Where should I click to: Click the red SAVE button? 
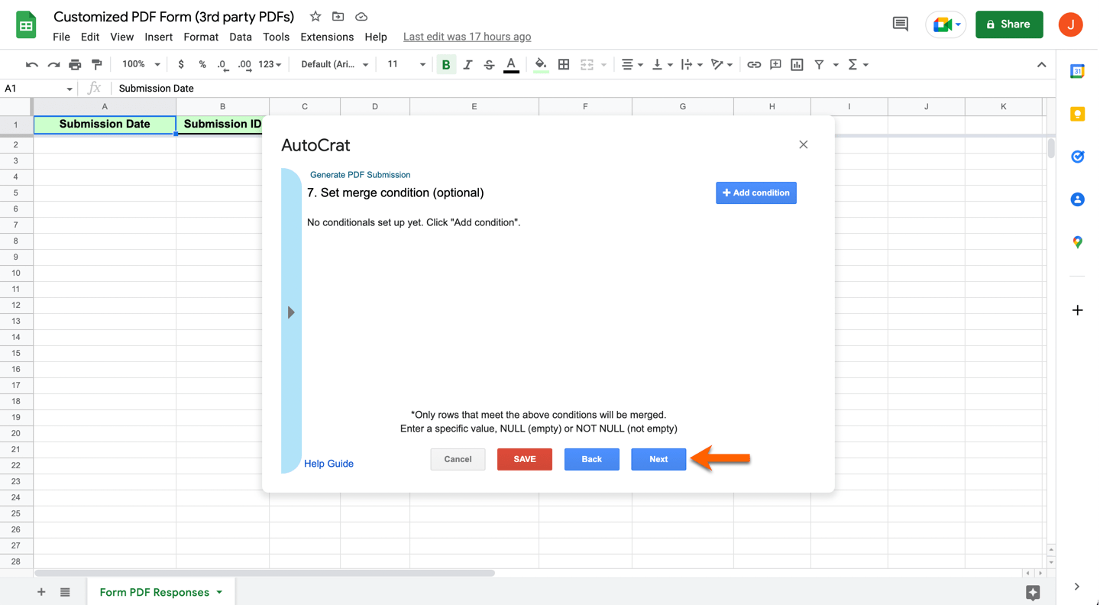pos(525,459)
